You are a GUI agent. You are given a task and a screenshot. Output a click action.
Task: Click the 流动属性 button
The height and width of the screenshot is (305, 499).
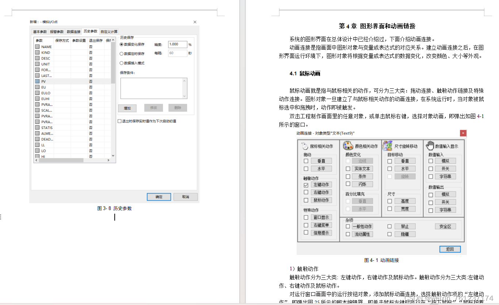[362, 234]
